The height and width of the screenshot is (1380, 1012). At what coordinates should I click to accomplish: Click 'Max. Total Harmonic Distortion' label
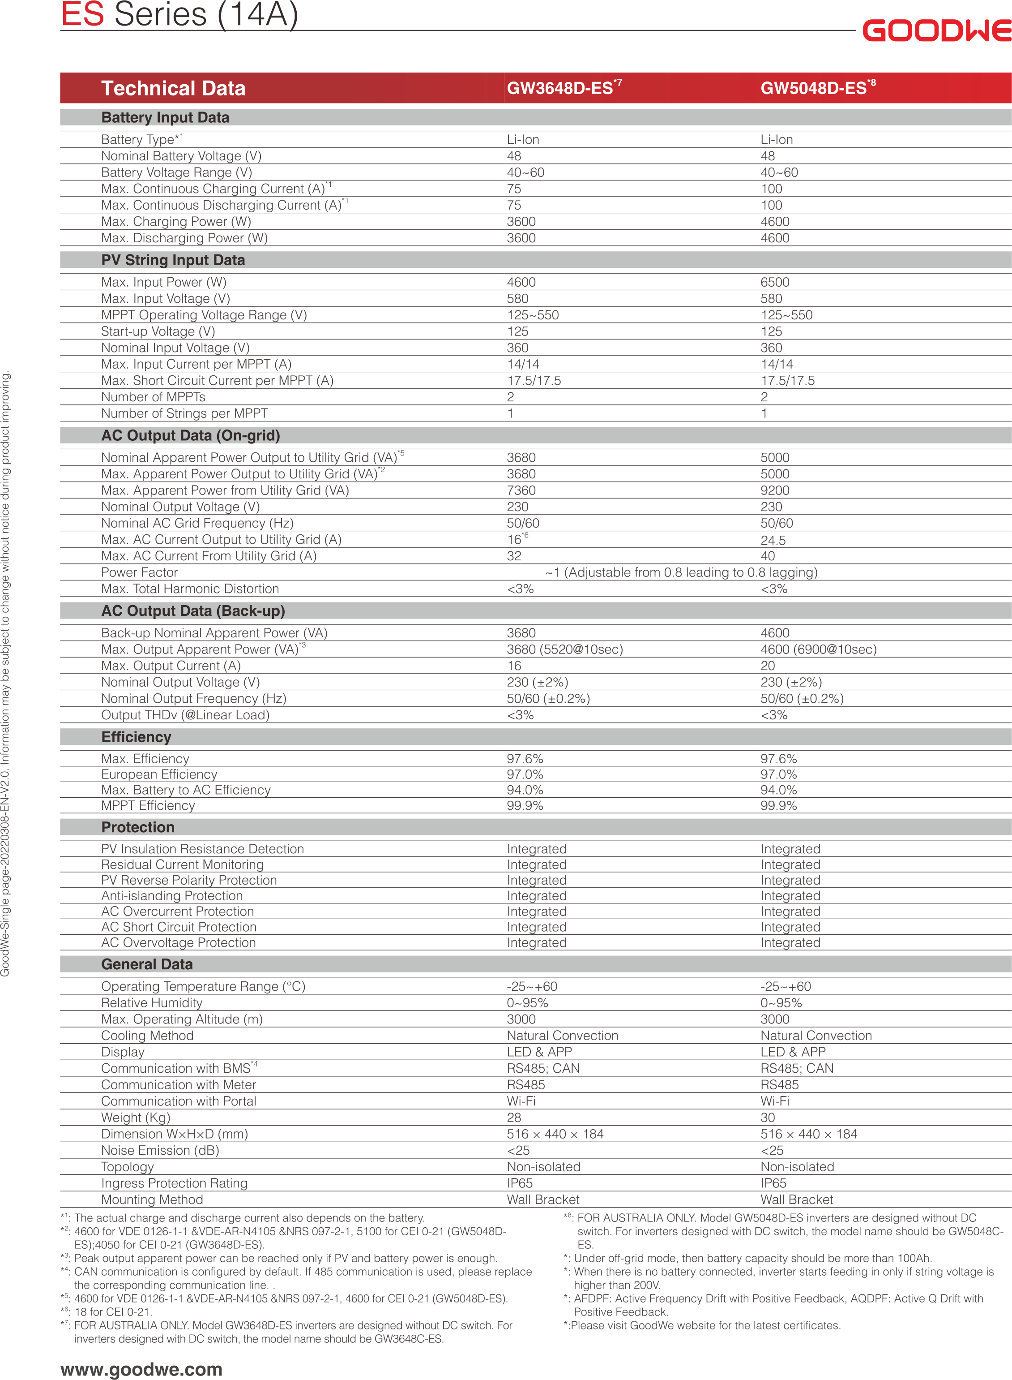point(190,589)
